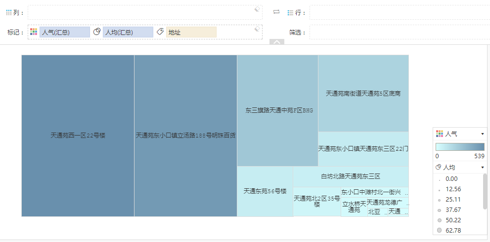Viewport: 490px width, 242px height.
Task: Click the circle icon in 人均 legend
Action: point(439,167)
